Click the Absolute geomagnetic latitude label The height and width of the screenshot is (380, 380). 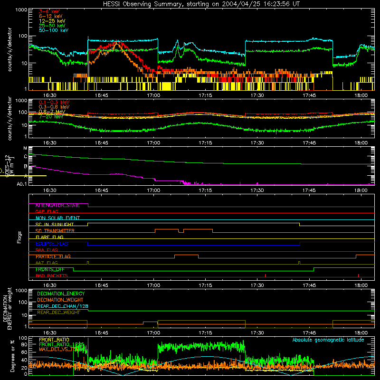(328, 340)
